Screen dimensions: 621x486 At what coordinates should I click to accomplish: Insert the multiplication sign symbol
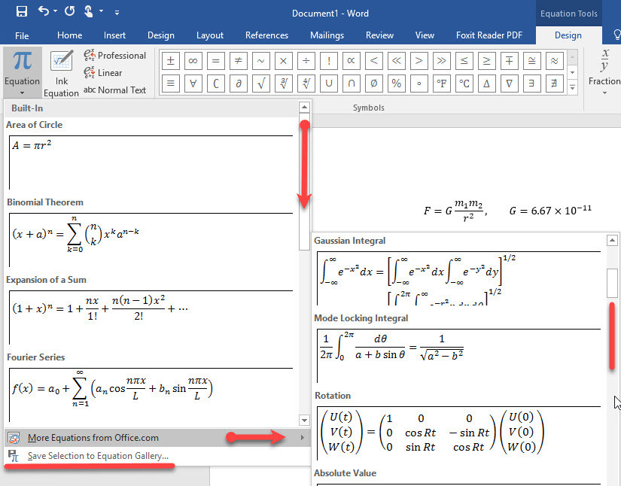pyautogui.click(x=283, y=60)
